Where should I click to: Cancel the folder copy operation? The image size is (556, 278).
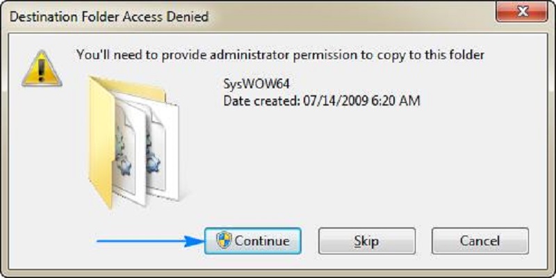(480, 241)
